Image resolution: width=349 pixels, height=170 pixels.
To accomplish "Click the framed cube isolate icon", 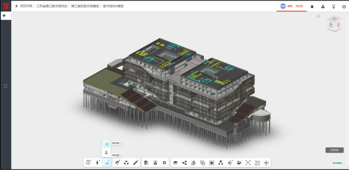I will tap(212, 163).
